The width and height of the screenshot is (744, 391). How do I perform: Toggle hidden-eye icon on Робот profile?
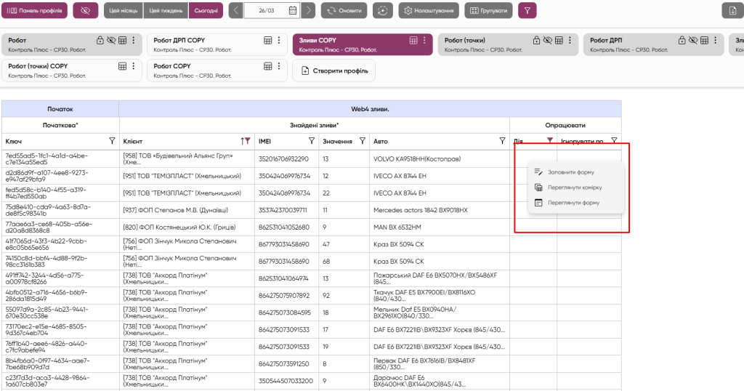tap(111, 40)
